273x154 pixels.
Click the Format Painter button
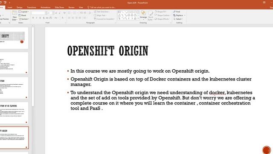pyautogui.click(x=4, y=19)
